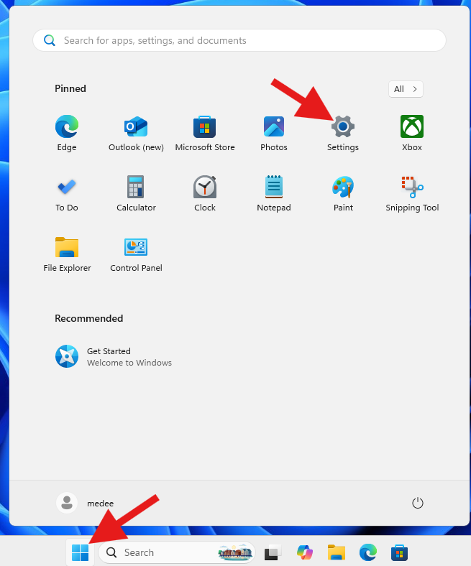Click the "Welcome to Windows" subtitle text
This screenshot has height=566, width=471.
pos(129,363)
